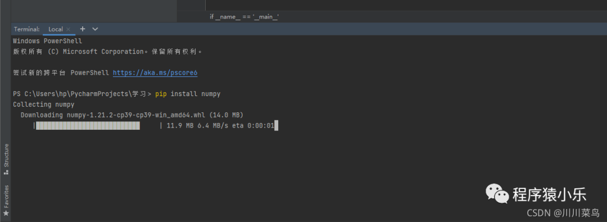Click the if __name__ == '__main__' breadcrumb
Viewport: 607px width, 222px height.
tap(244, 17)
